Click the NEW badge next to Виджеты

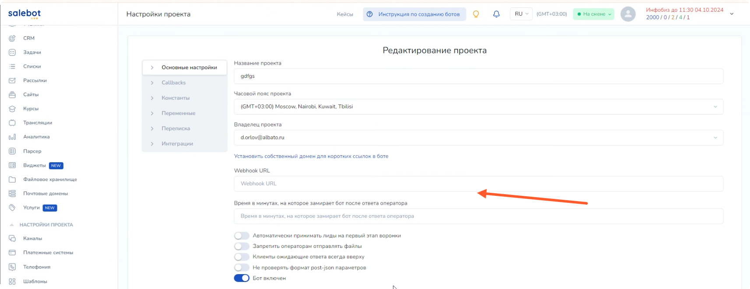pyautogui.click(x=56, y=166)
